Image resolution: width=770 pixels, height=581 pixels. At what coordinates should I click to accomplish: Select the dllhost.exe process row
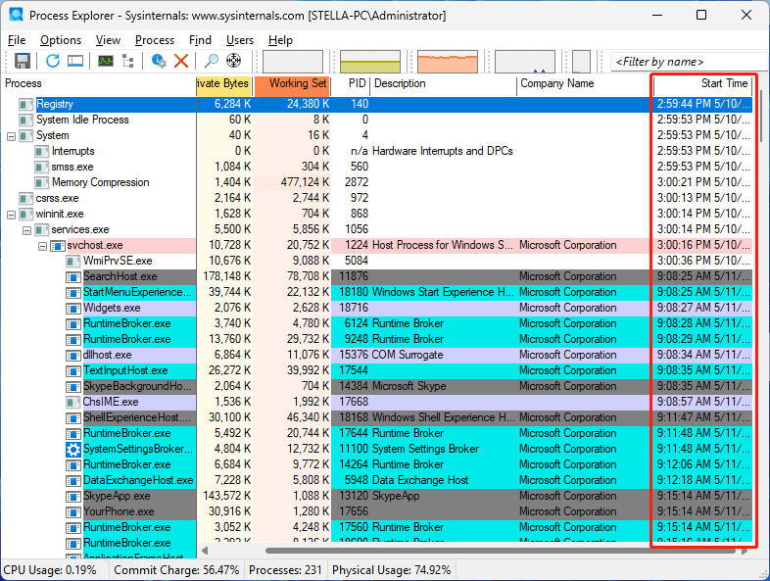375,355
